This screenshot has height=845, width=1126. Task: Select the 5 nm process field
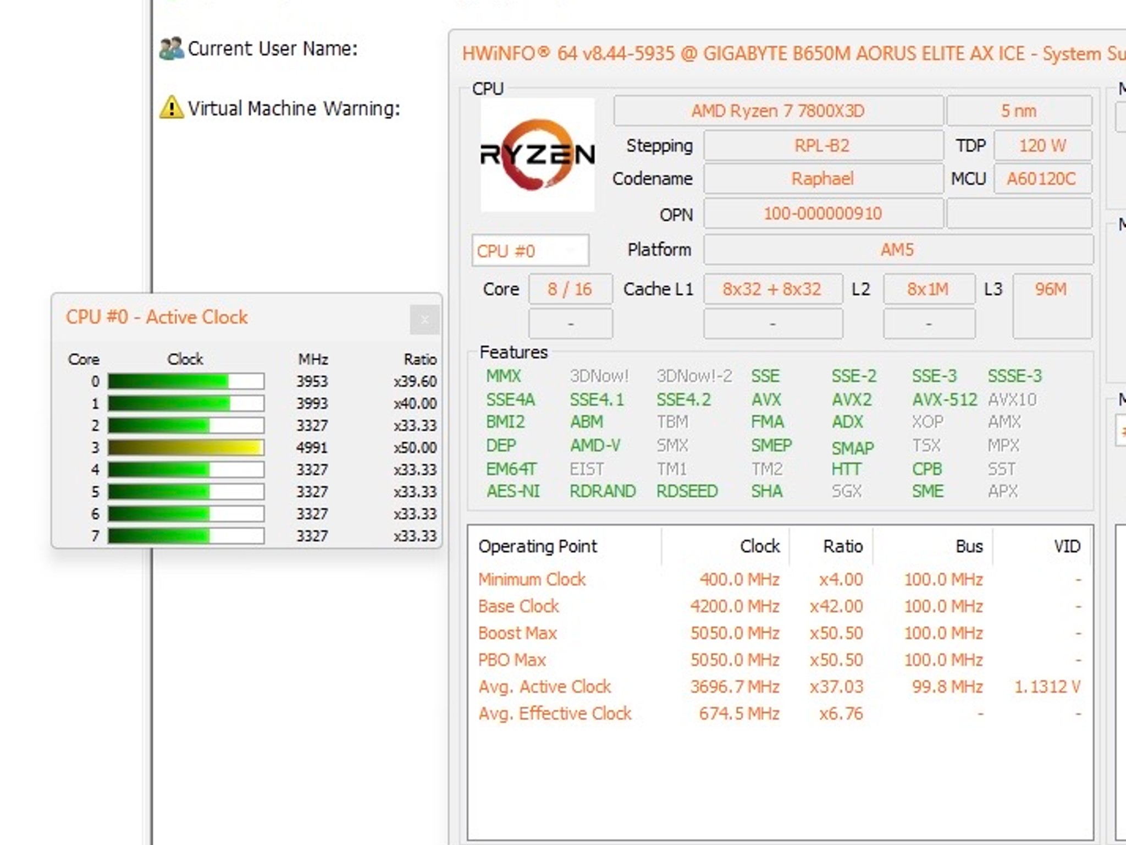(1019, 111)
